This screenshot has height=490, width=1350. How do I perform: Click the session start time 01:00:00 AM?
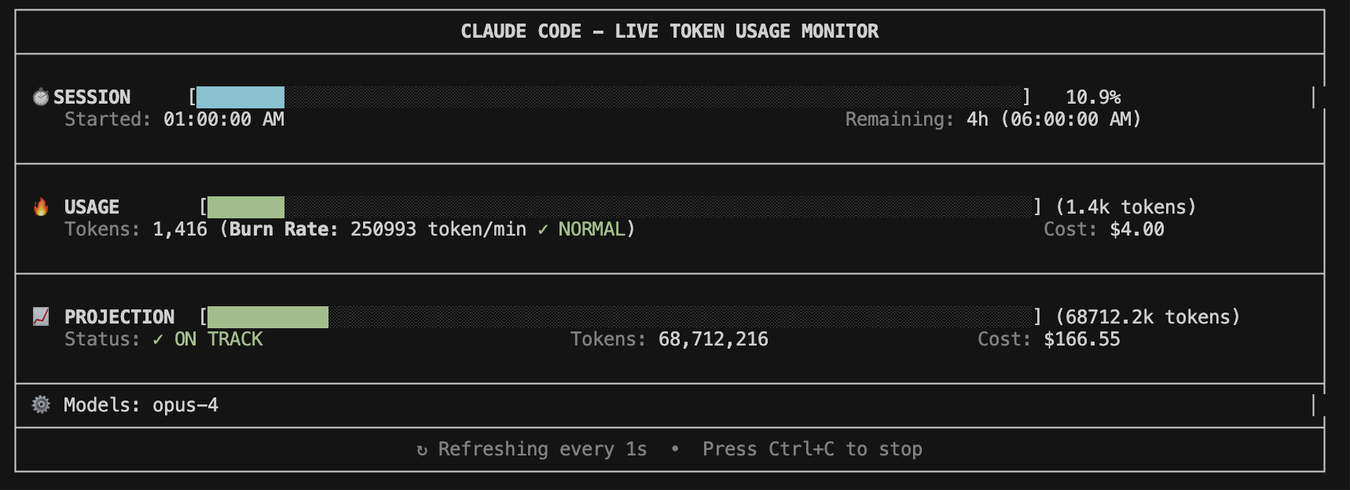(224, 119)
